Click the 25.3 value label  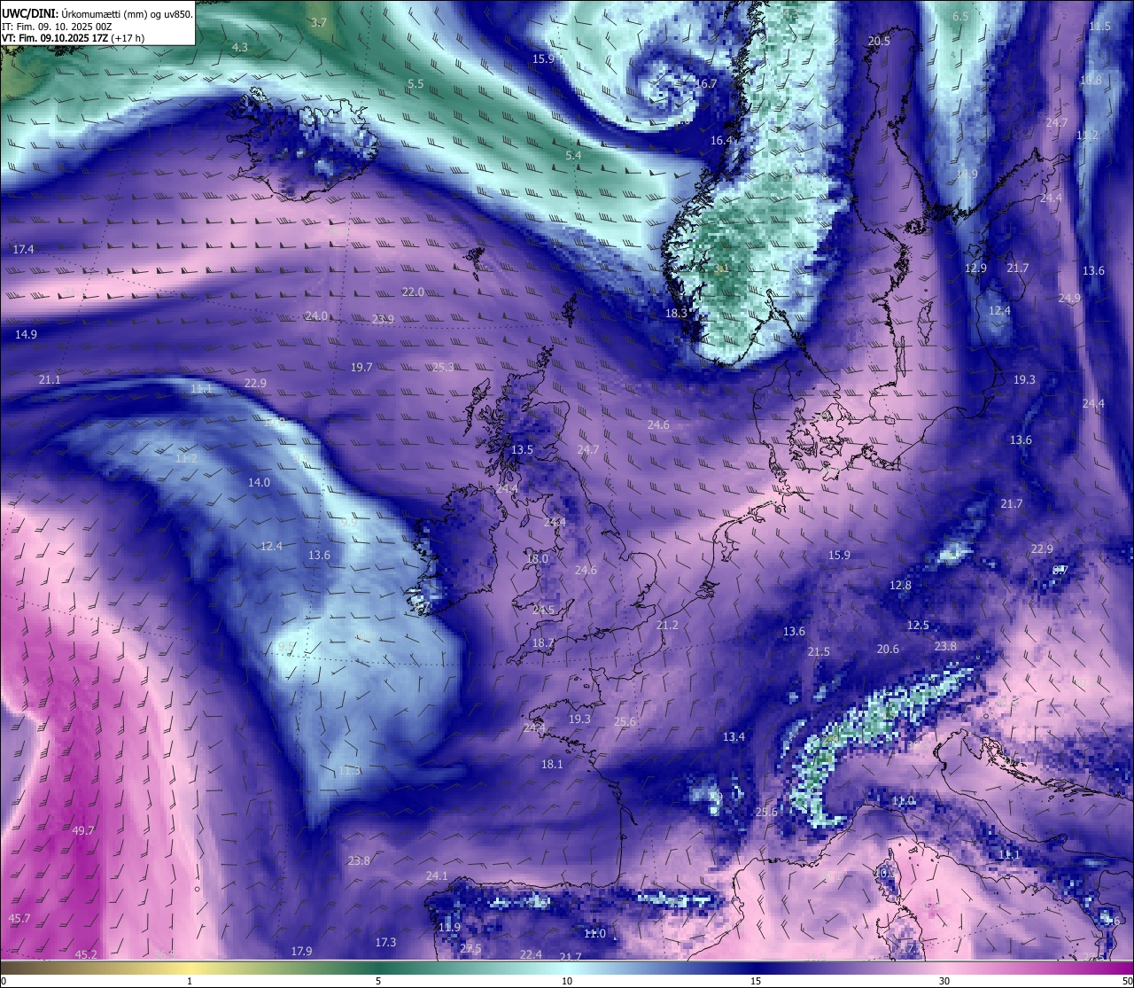coord(443,368)
